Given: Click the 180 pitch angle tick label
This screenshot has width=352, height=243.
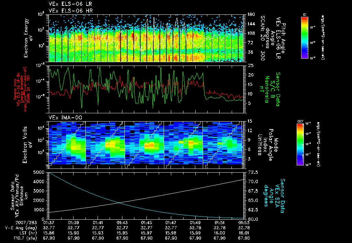Looking at the screenshot, I should tap(251, 14).
